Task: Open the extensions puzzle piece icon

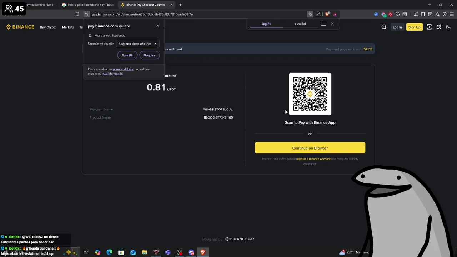Action: [397, 14]
